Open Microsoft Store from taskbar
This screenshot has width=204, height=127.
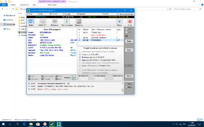(38, 124)
